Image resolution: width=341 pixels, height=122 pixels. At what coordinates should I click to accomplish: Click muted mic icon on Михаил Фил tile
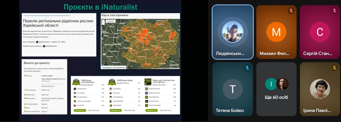point(291,11)
